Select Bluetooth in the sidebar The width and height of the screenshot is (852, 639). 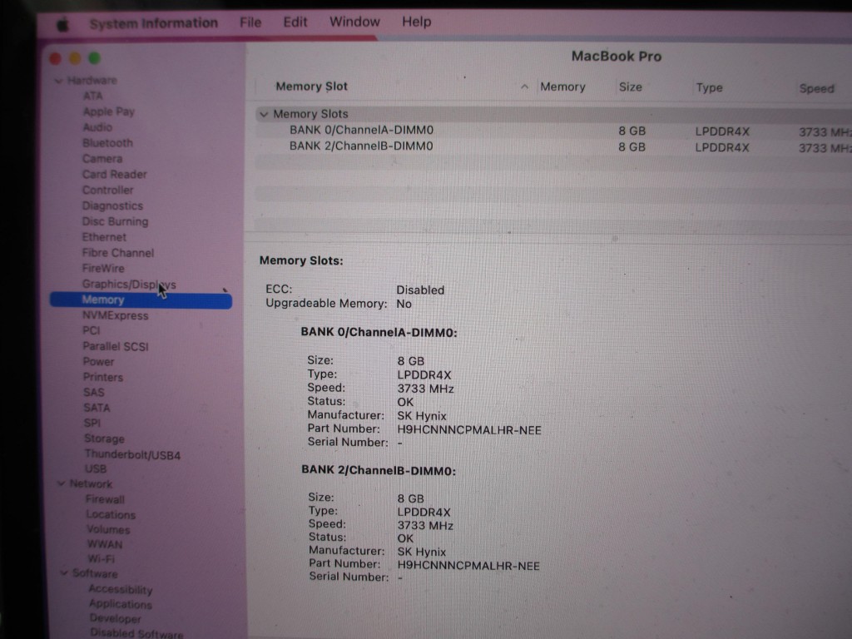107,143
